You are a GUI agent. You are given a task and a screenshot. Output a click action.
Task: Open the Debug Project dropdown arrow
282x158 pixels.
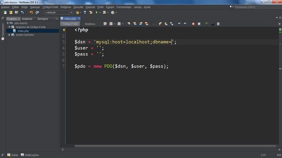tap(108, 13)
